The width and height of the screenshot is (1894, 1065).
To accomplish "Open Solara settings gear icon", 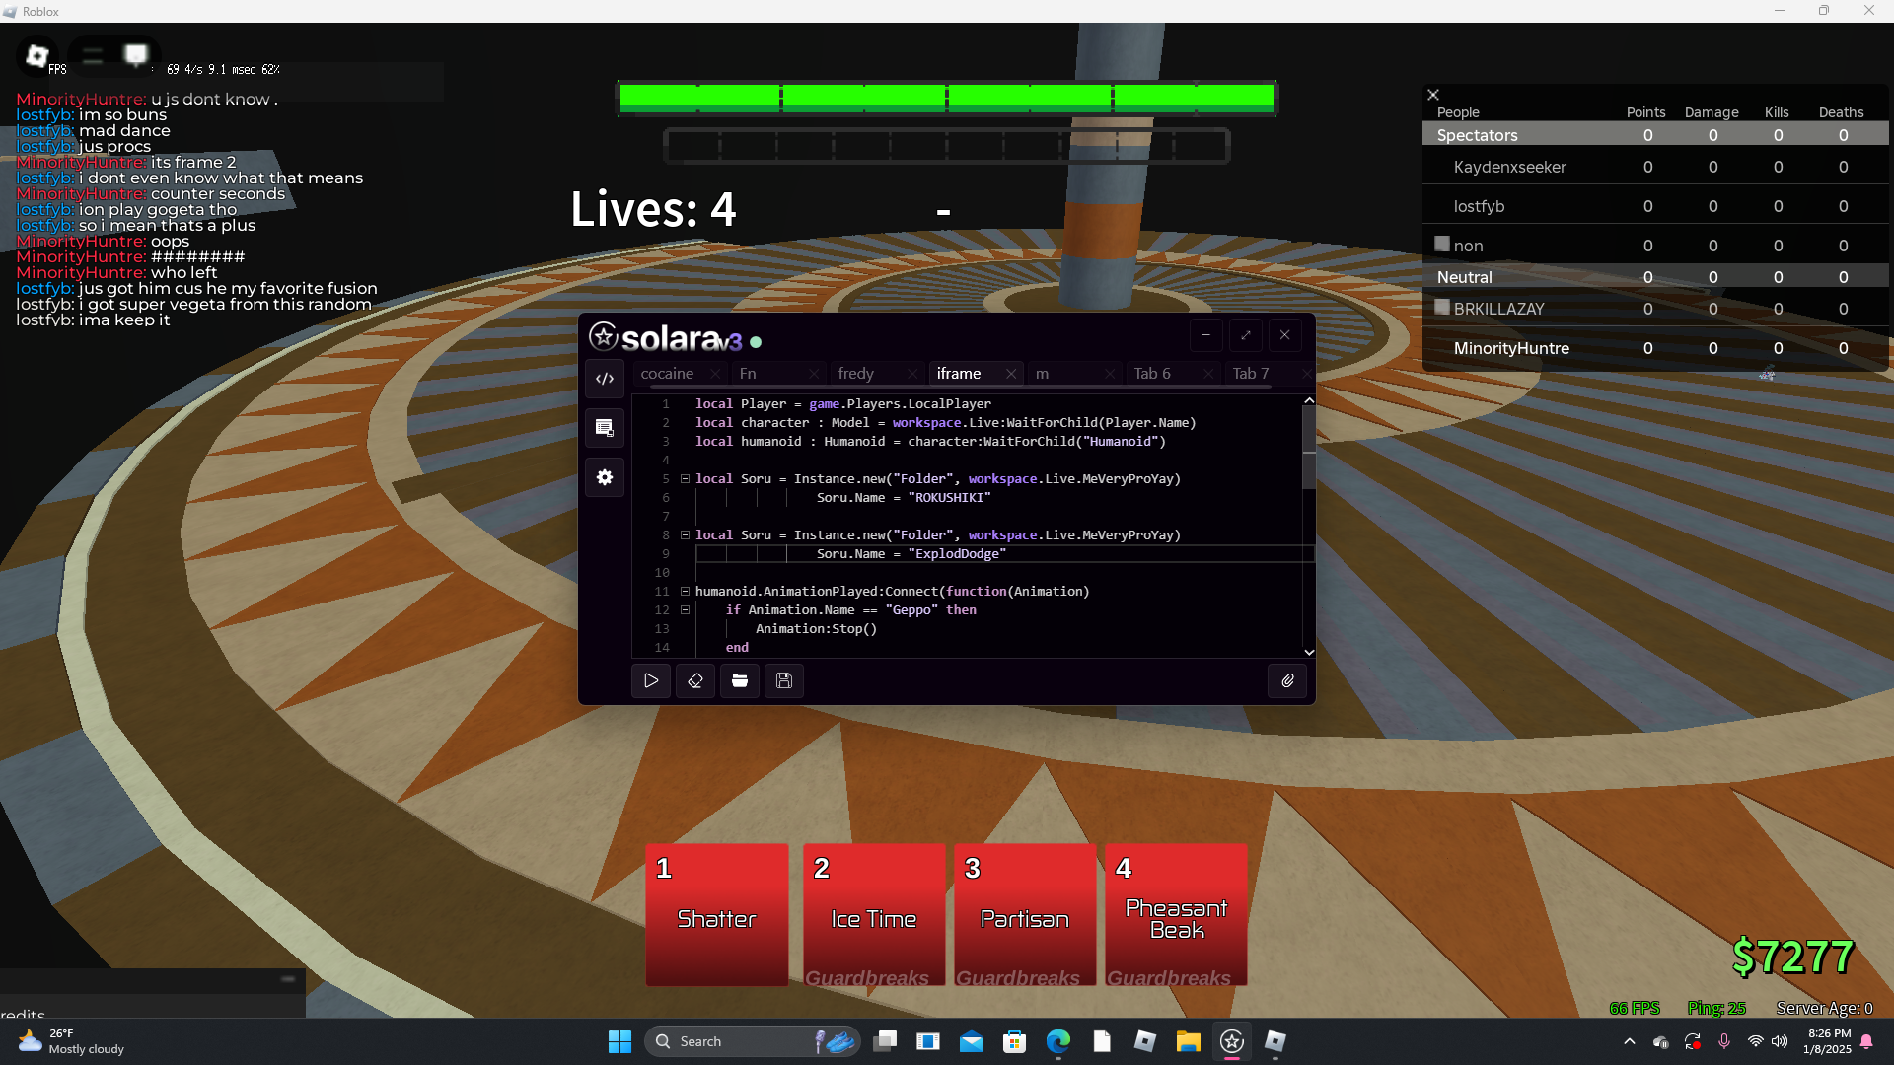I will [x=605, y=477].
